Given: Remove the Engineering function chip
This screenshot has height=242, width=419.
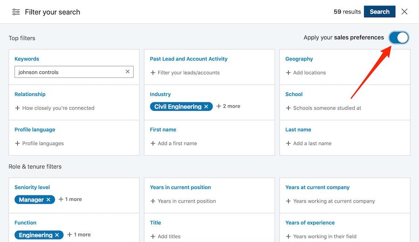Looking at the screenshot, I should 57,235.
